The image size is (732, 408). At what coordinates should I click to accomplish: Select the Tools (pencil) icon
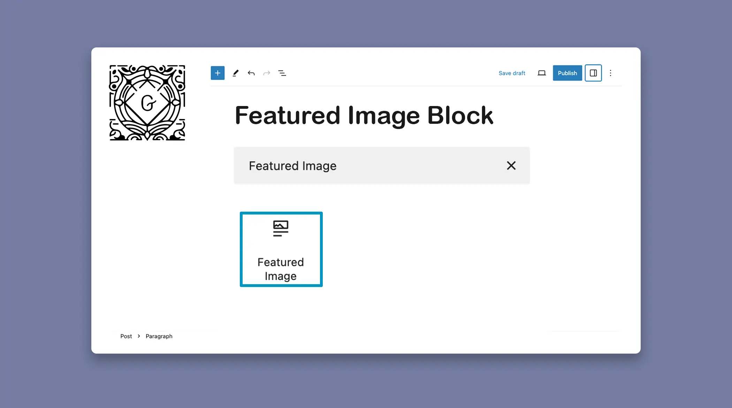(x=236, y=73)
